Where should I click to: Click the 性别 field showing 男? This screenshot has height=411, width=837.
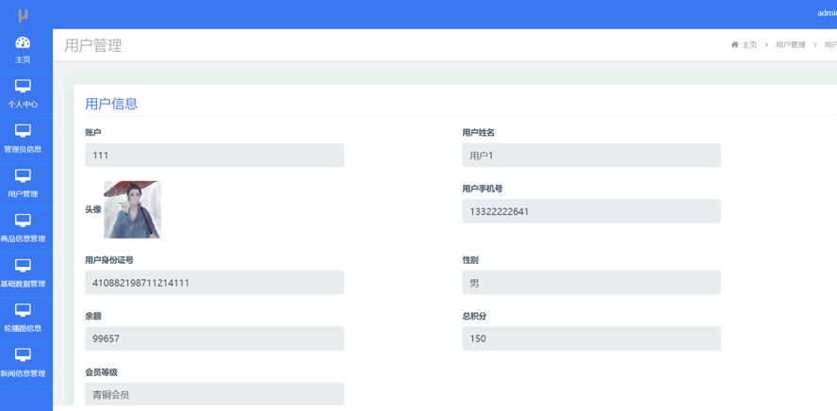click(591, 283)
